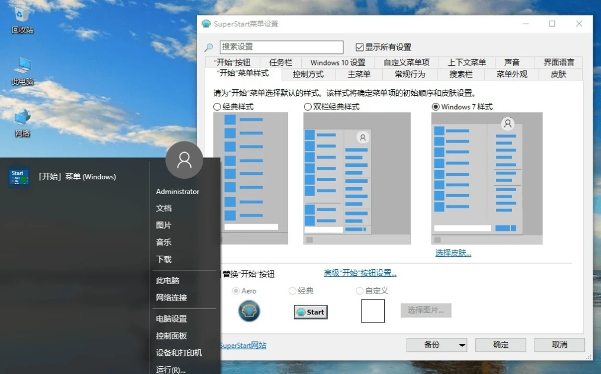Click the empty custom button image box
Screen dimensions: 601x374
[373, 311]
